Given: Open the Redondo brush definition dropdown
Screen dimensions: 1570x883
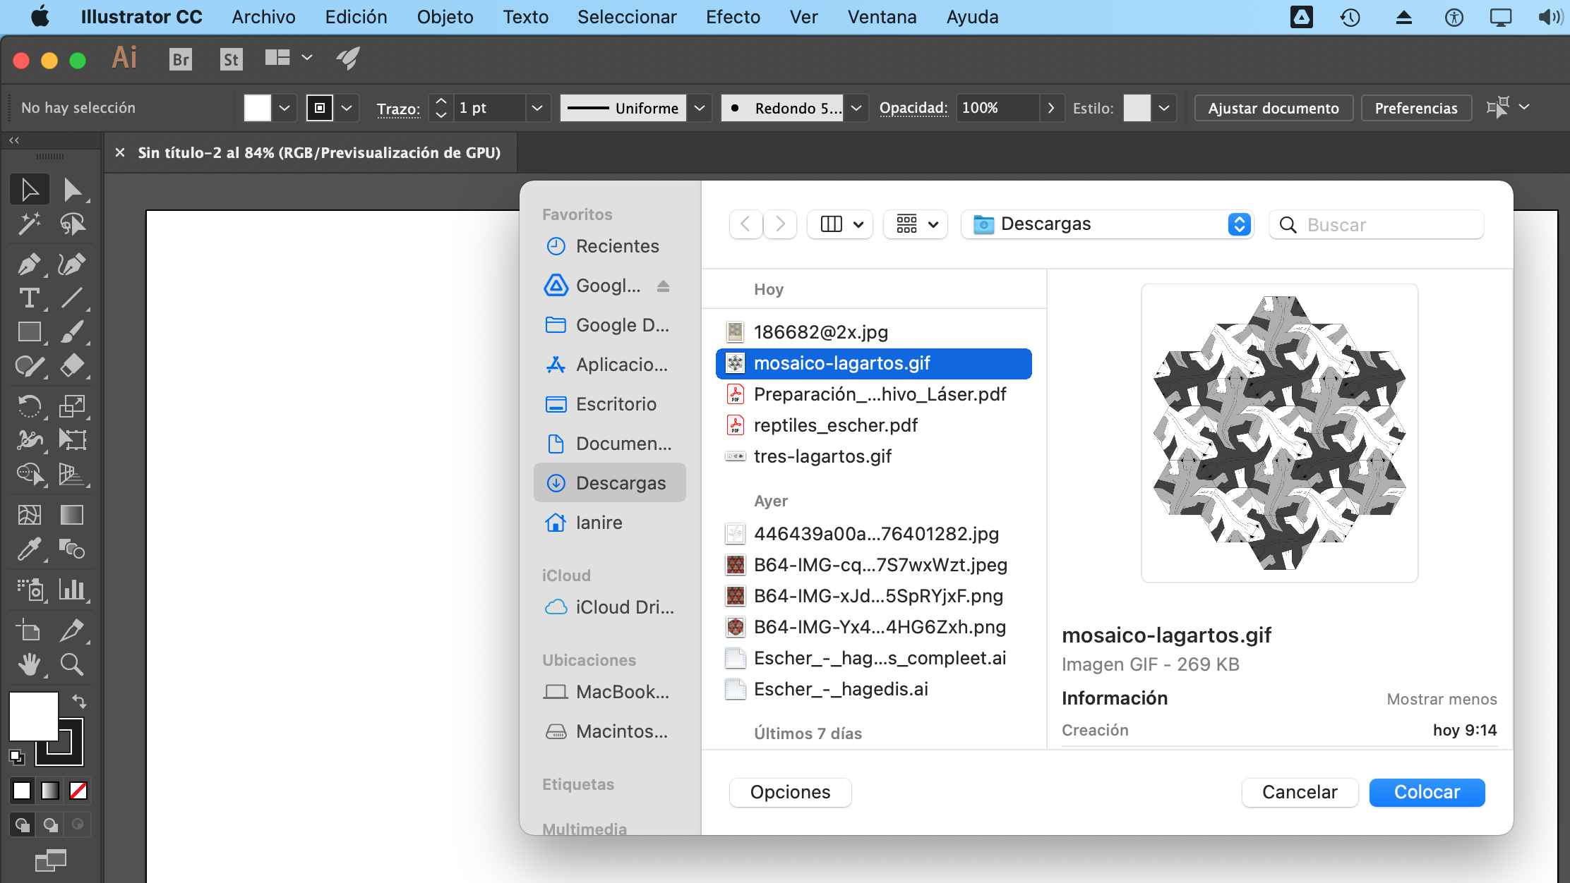Looking at the screenshot, I should tap(856, 108).
